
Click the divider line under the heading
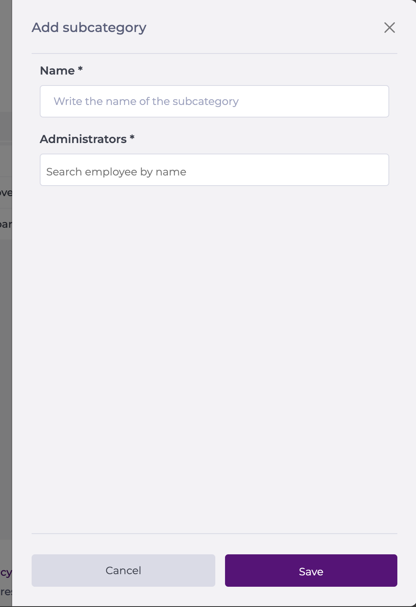pyautogui.click(x=214, y=53)
